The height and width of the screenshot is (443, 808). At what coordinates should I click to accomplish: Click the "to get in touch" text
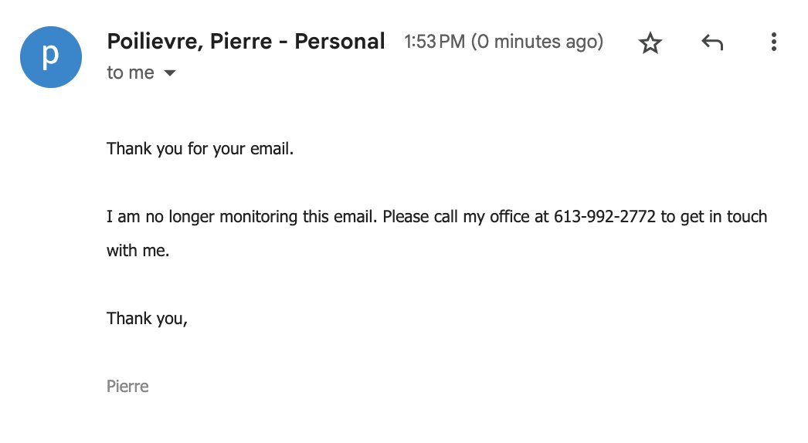click(714, 216)
